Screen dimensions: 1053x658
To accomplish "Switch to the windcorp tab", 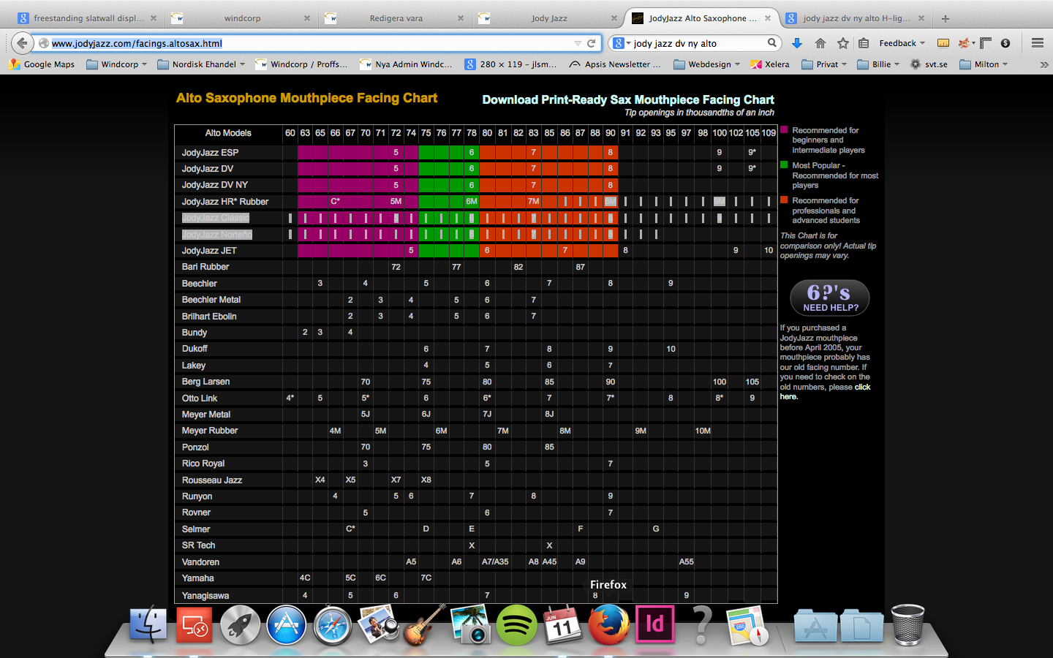I will coord(242,18).
